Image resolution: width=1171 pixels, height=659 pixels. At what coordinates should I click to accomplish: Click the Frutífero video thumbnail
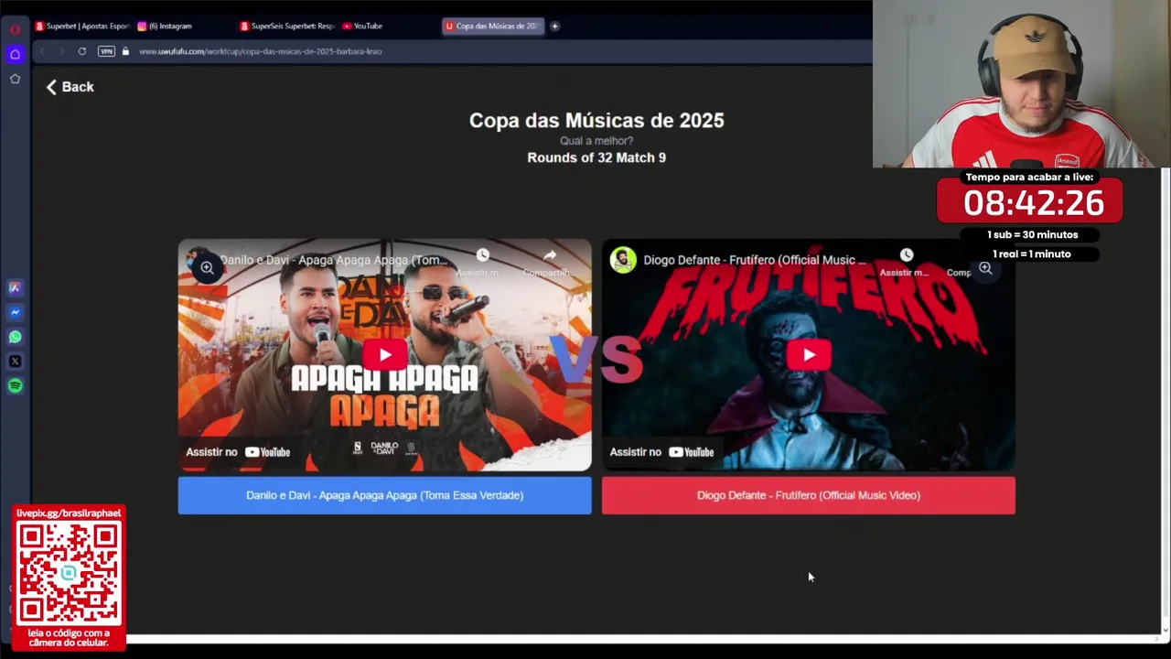(809, 355)
